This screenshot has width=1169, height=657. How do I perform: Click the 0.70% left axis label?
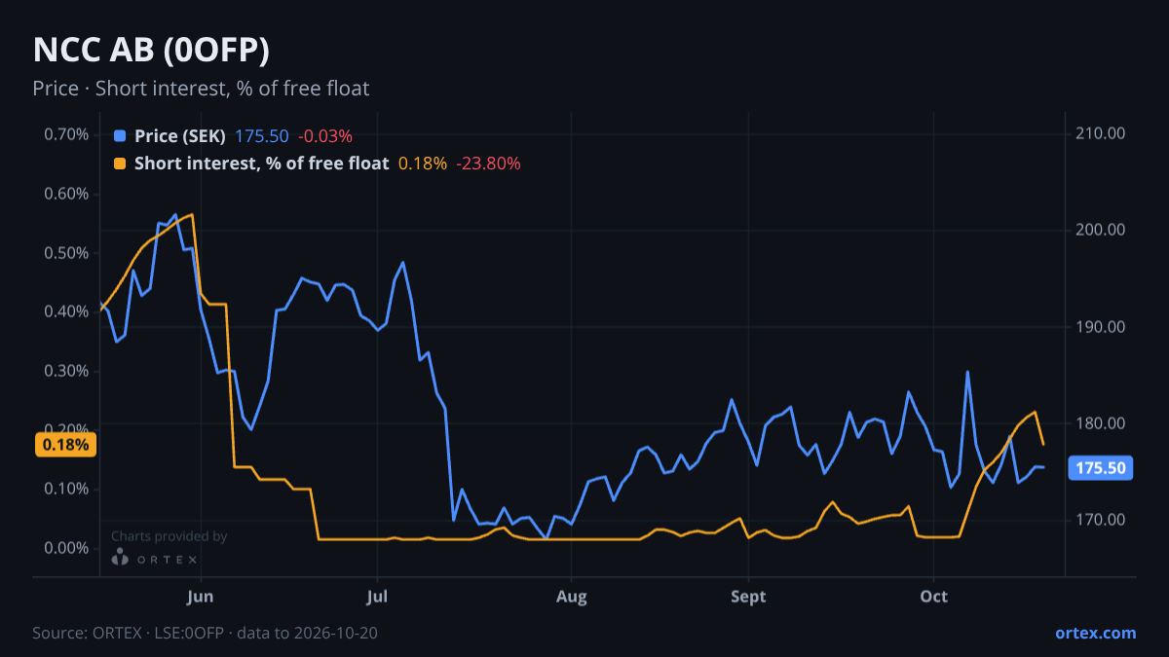tap(66, 134)
